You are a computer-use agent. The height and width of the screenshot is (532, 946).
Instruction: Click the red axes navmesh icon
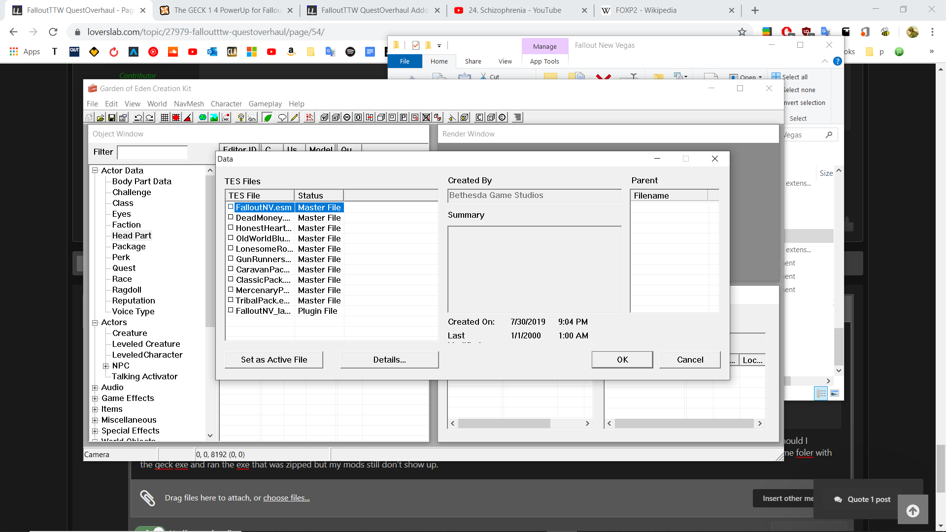point(309,117)
